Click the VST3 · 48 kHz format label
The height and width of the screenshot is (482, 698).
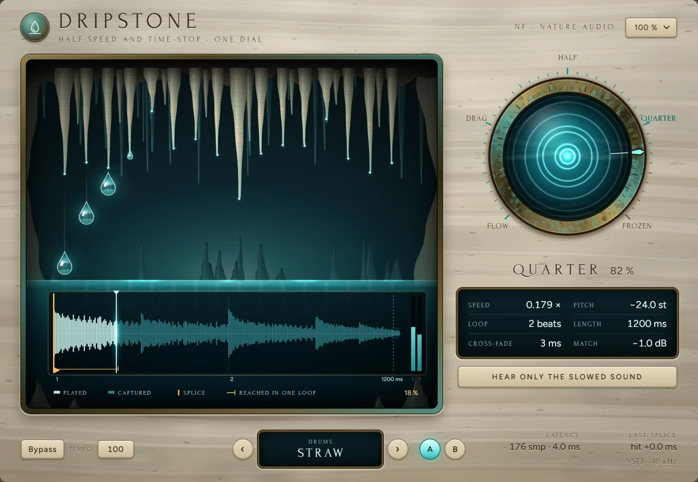[x=651, y=461]
